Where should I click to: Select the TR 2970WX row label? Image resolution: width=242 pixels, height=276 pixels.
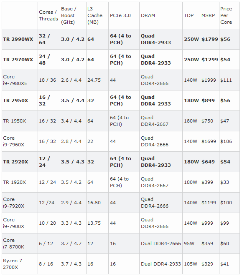18,60
